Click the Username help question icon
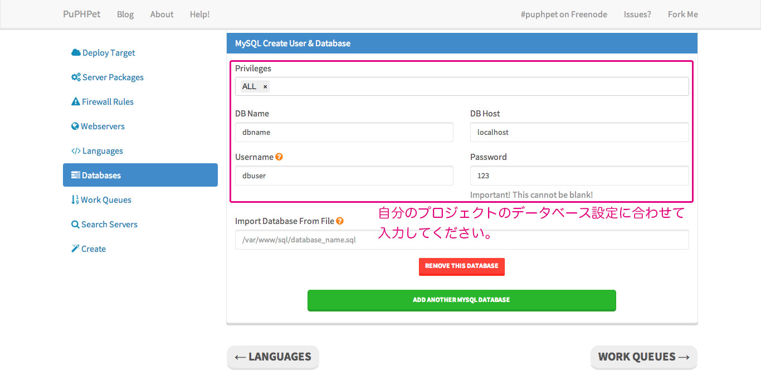The image size is (761, 375). [279, 157]
